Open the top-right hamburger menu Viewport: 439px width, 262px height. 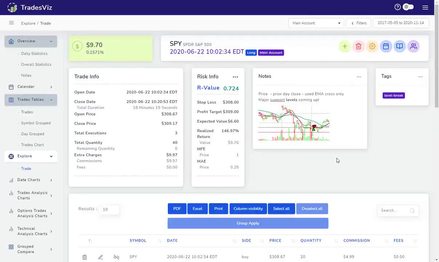click(425, 7)
